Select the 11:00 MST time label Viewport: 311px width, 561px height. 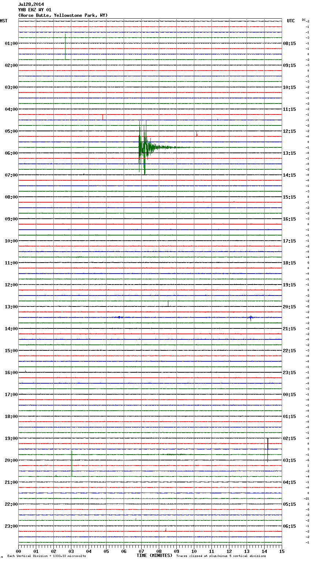pos(11,263)
